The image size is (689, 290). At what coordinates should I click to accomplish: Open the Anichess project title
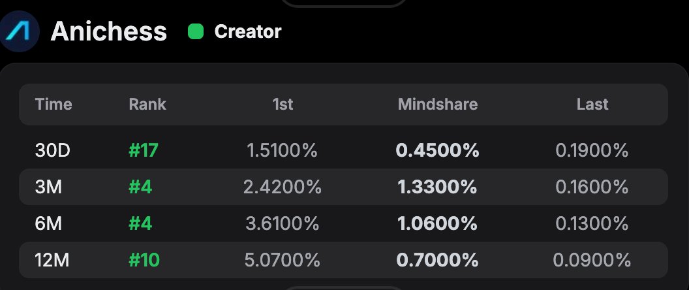[109, 31]
